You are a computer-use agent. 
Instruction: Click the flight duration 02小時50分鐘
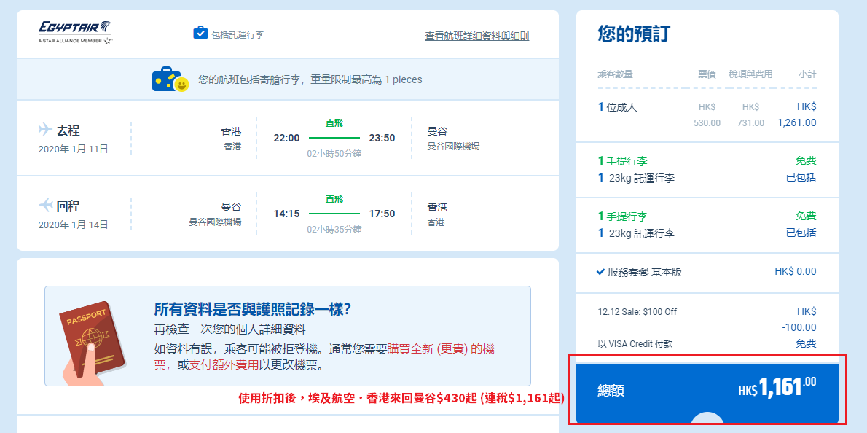point(334,153)
